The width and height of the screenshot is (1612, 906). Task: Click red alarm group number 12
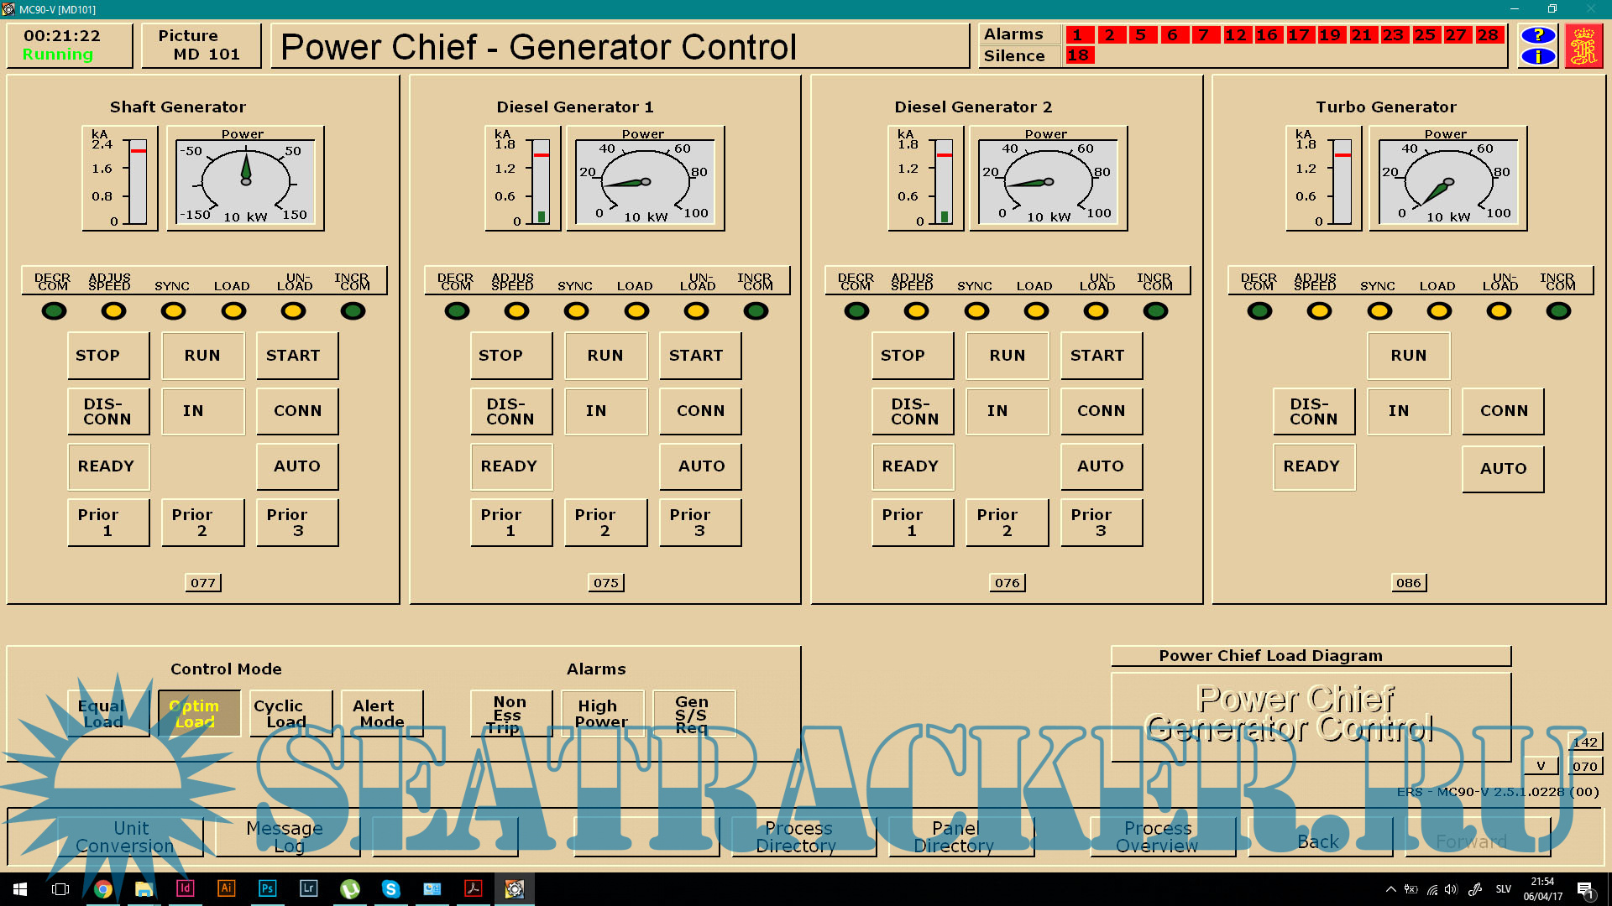click(x=1236, y=35)
